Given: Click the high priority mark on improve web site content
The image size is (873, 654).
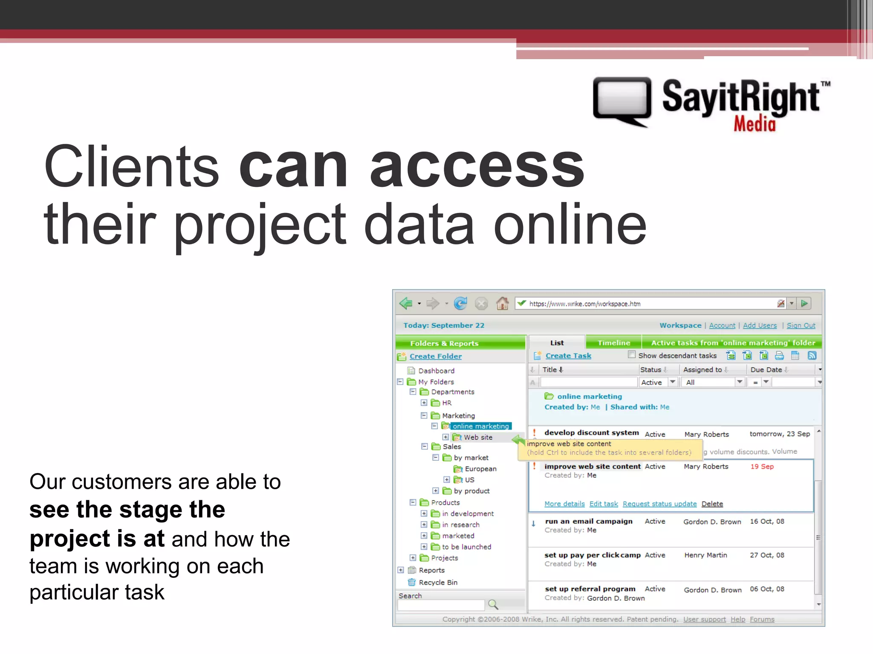Looking at the screenshot, I should coord(534,466).
